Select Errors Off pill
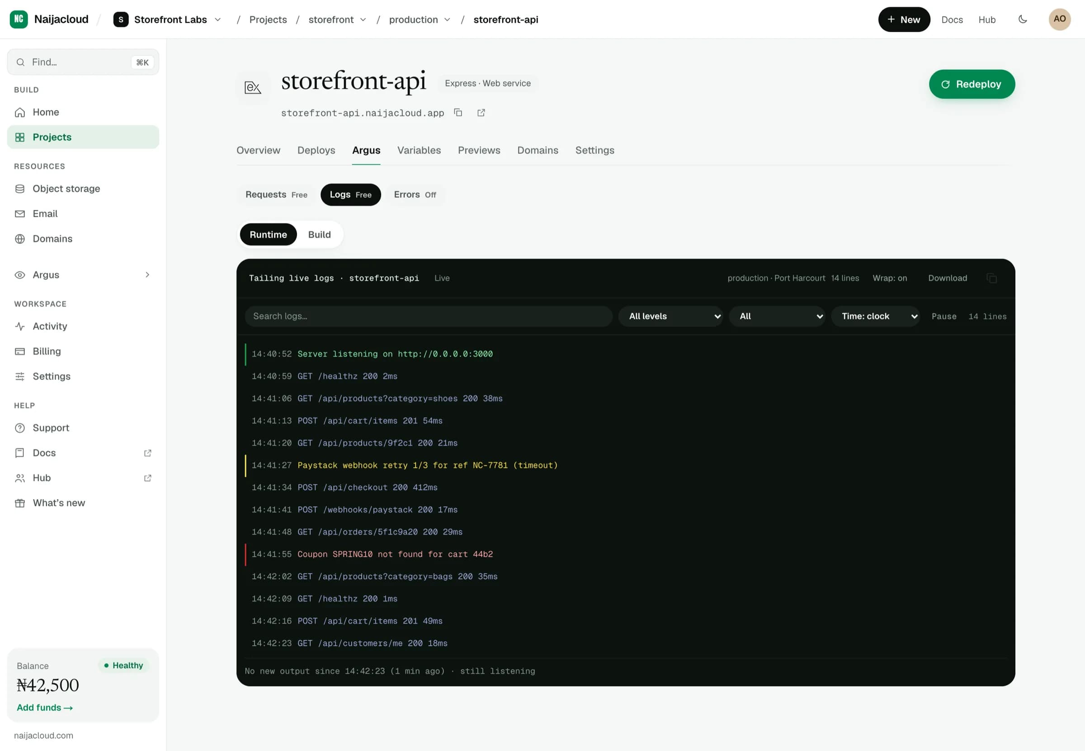The height and width of the screenshot is (751, 1085). (415, 195)
